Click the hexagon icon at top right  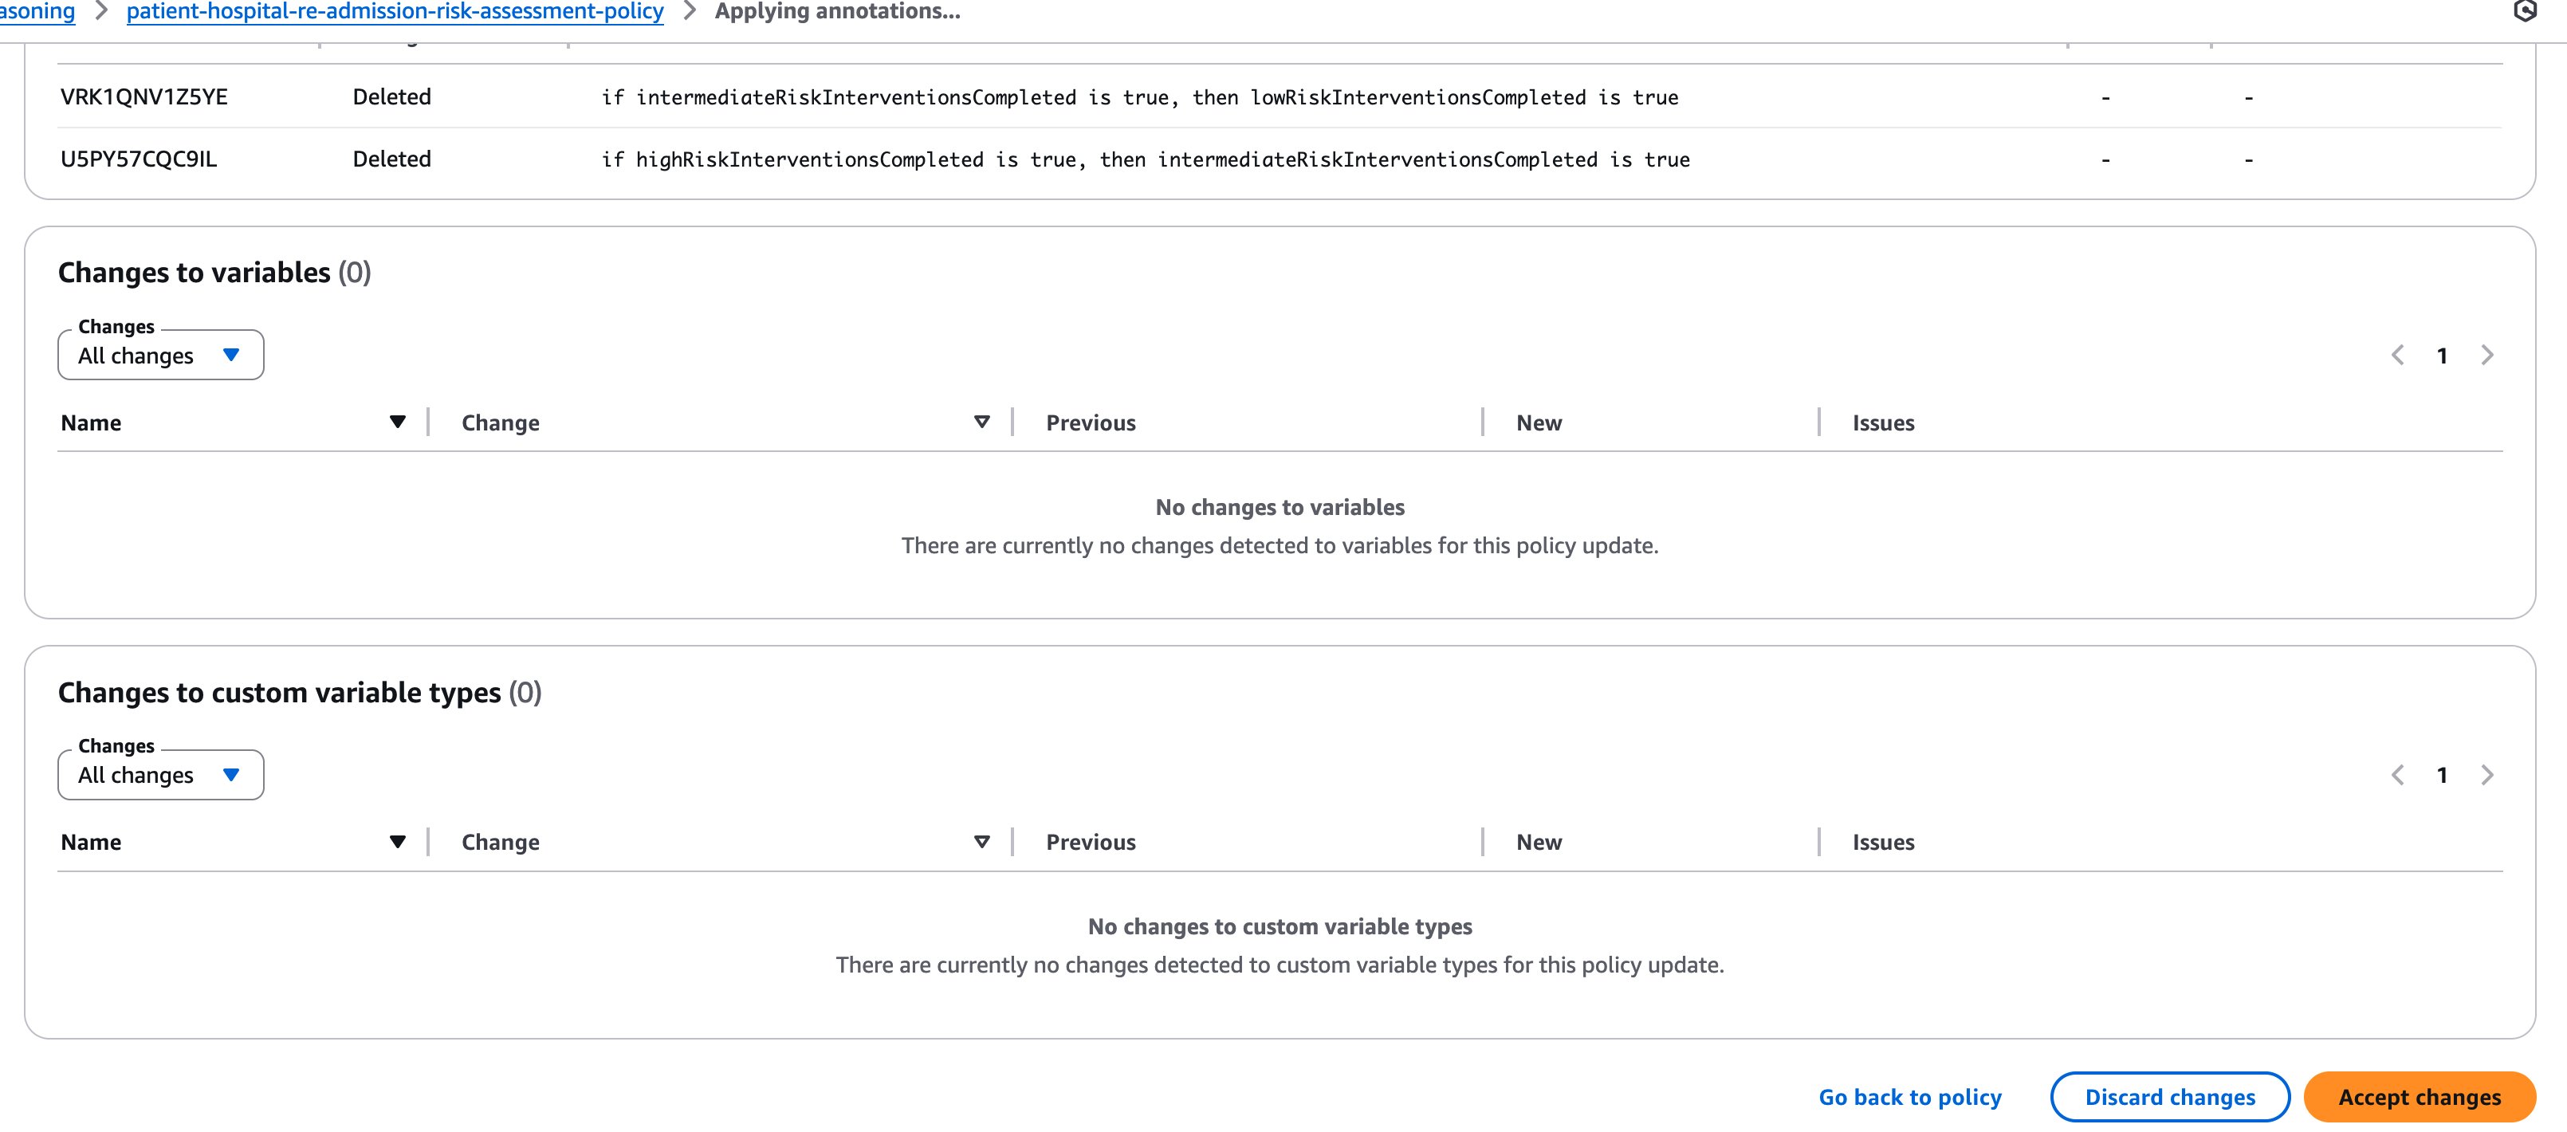(2524, 11)
